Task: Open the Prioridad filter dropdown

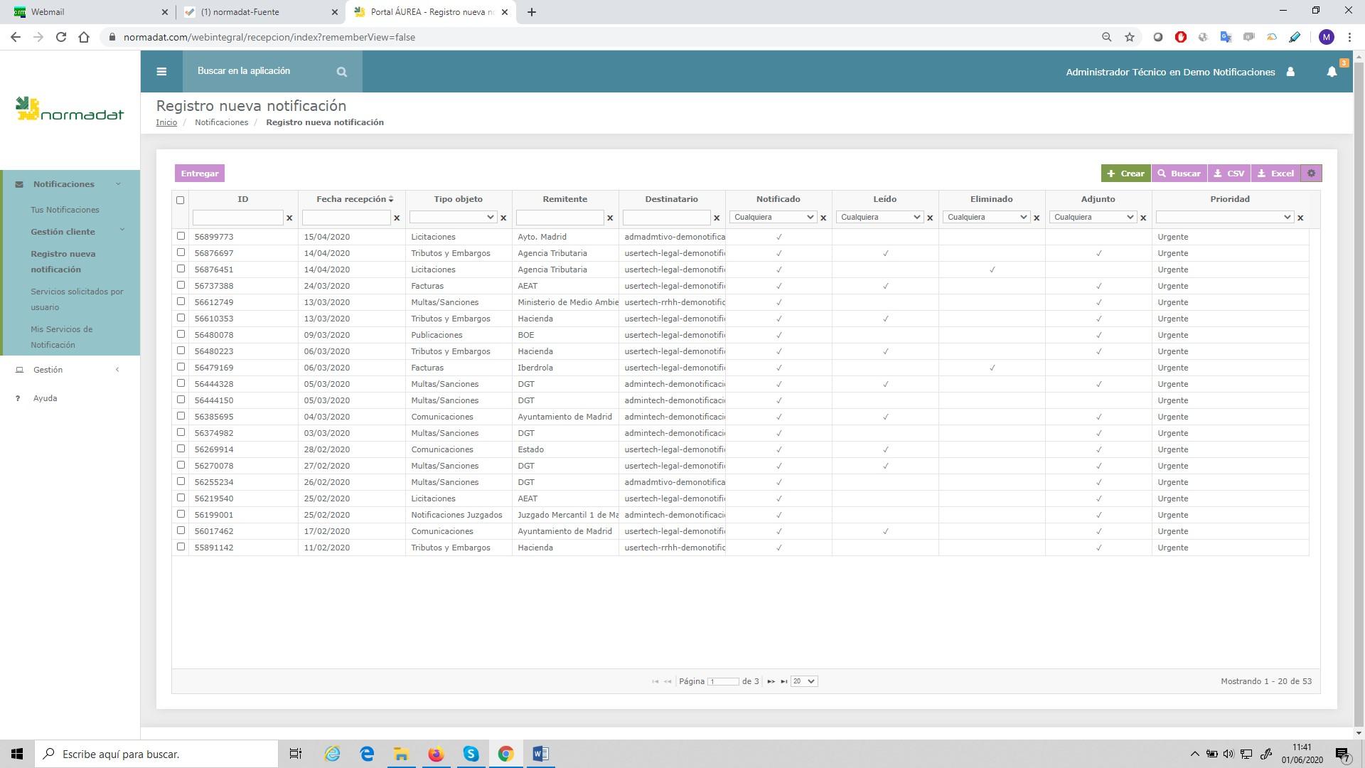Action: [1224, 217]
